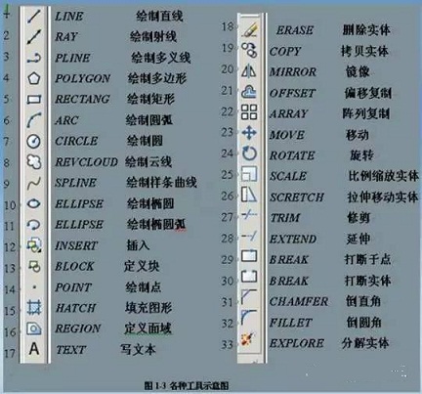Select the Copy tool icon
This screenshot has height=394, width=422.
click(249, 50)
